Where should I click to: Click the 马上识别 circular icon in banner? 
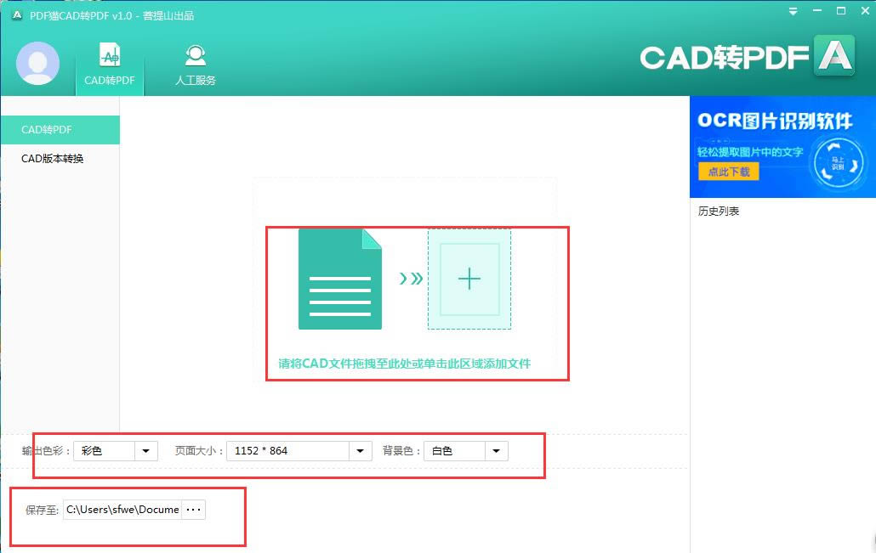838,164
